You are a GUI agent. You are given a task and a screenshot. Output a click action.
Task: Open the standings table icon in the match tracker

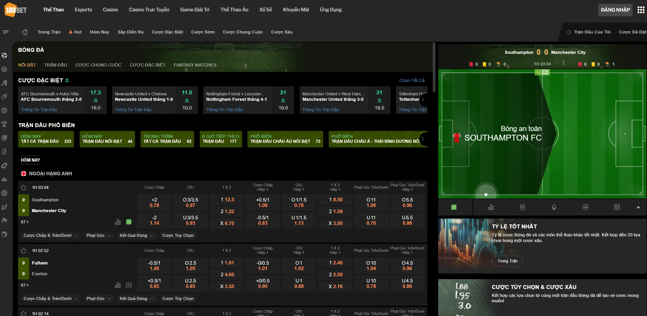point(617,207)
